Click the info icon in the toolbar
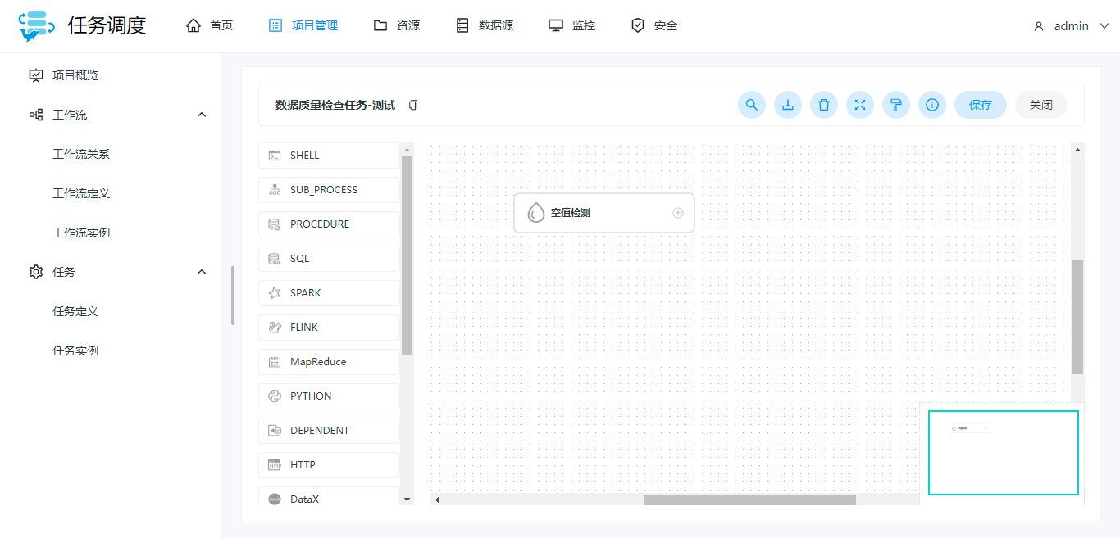Viewport: 1120px width, 538px height. (932, 105)
